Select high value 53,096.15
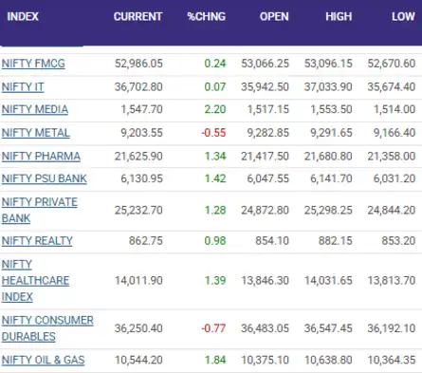Image resolution: width=422 pixels, height=373 pixels. point(328,64)
